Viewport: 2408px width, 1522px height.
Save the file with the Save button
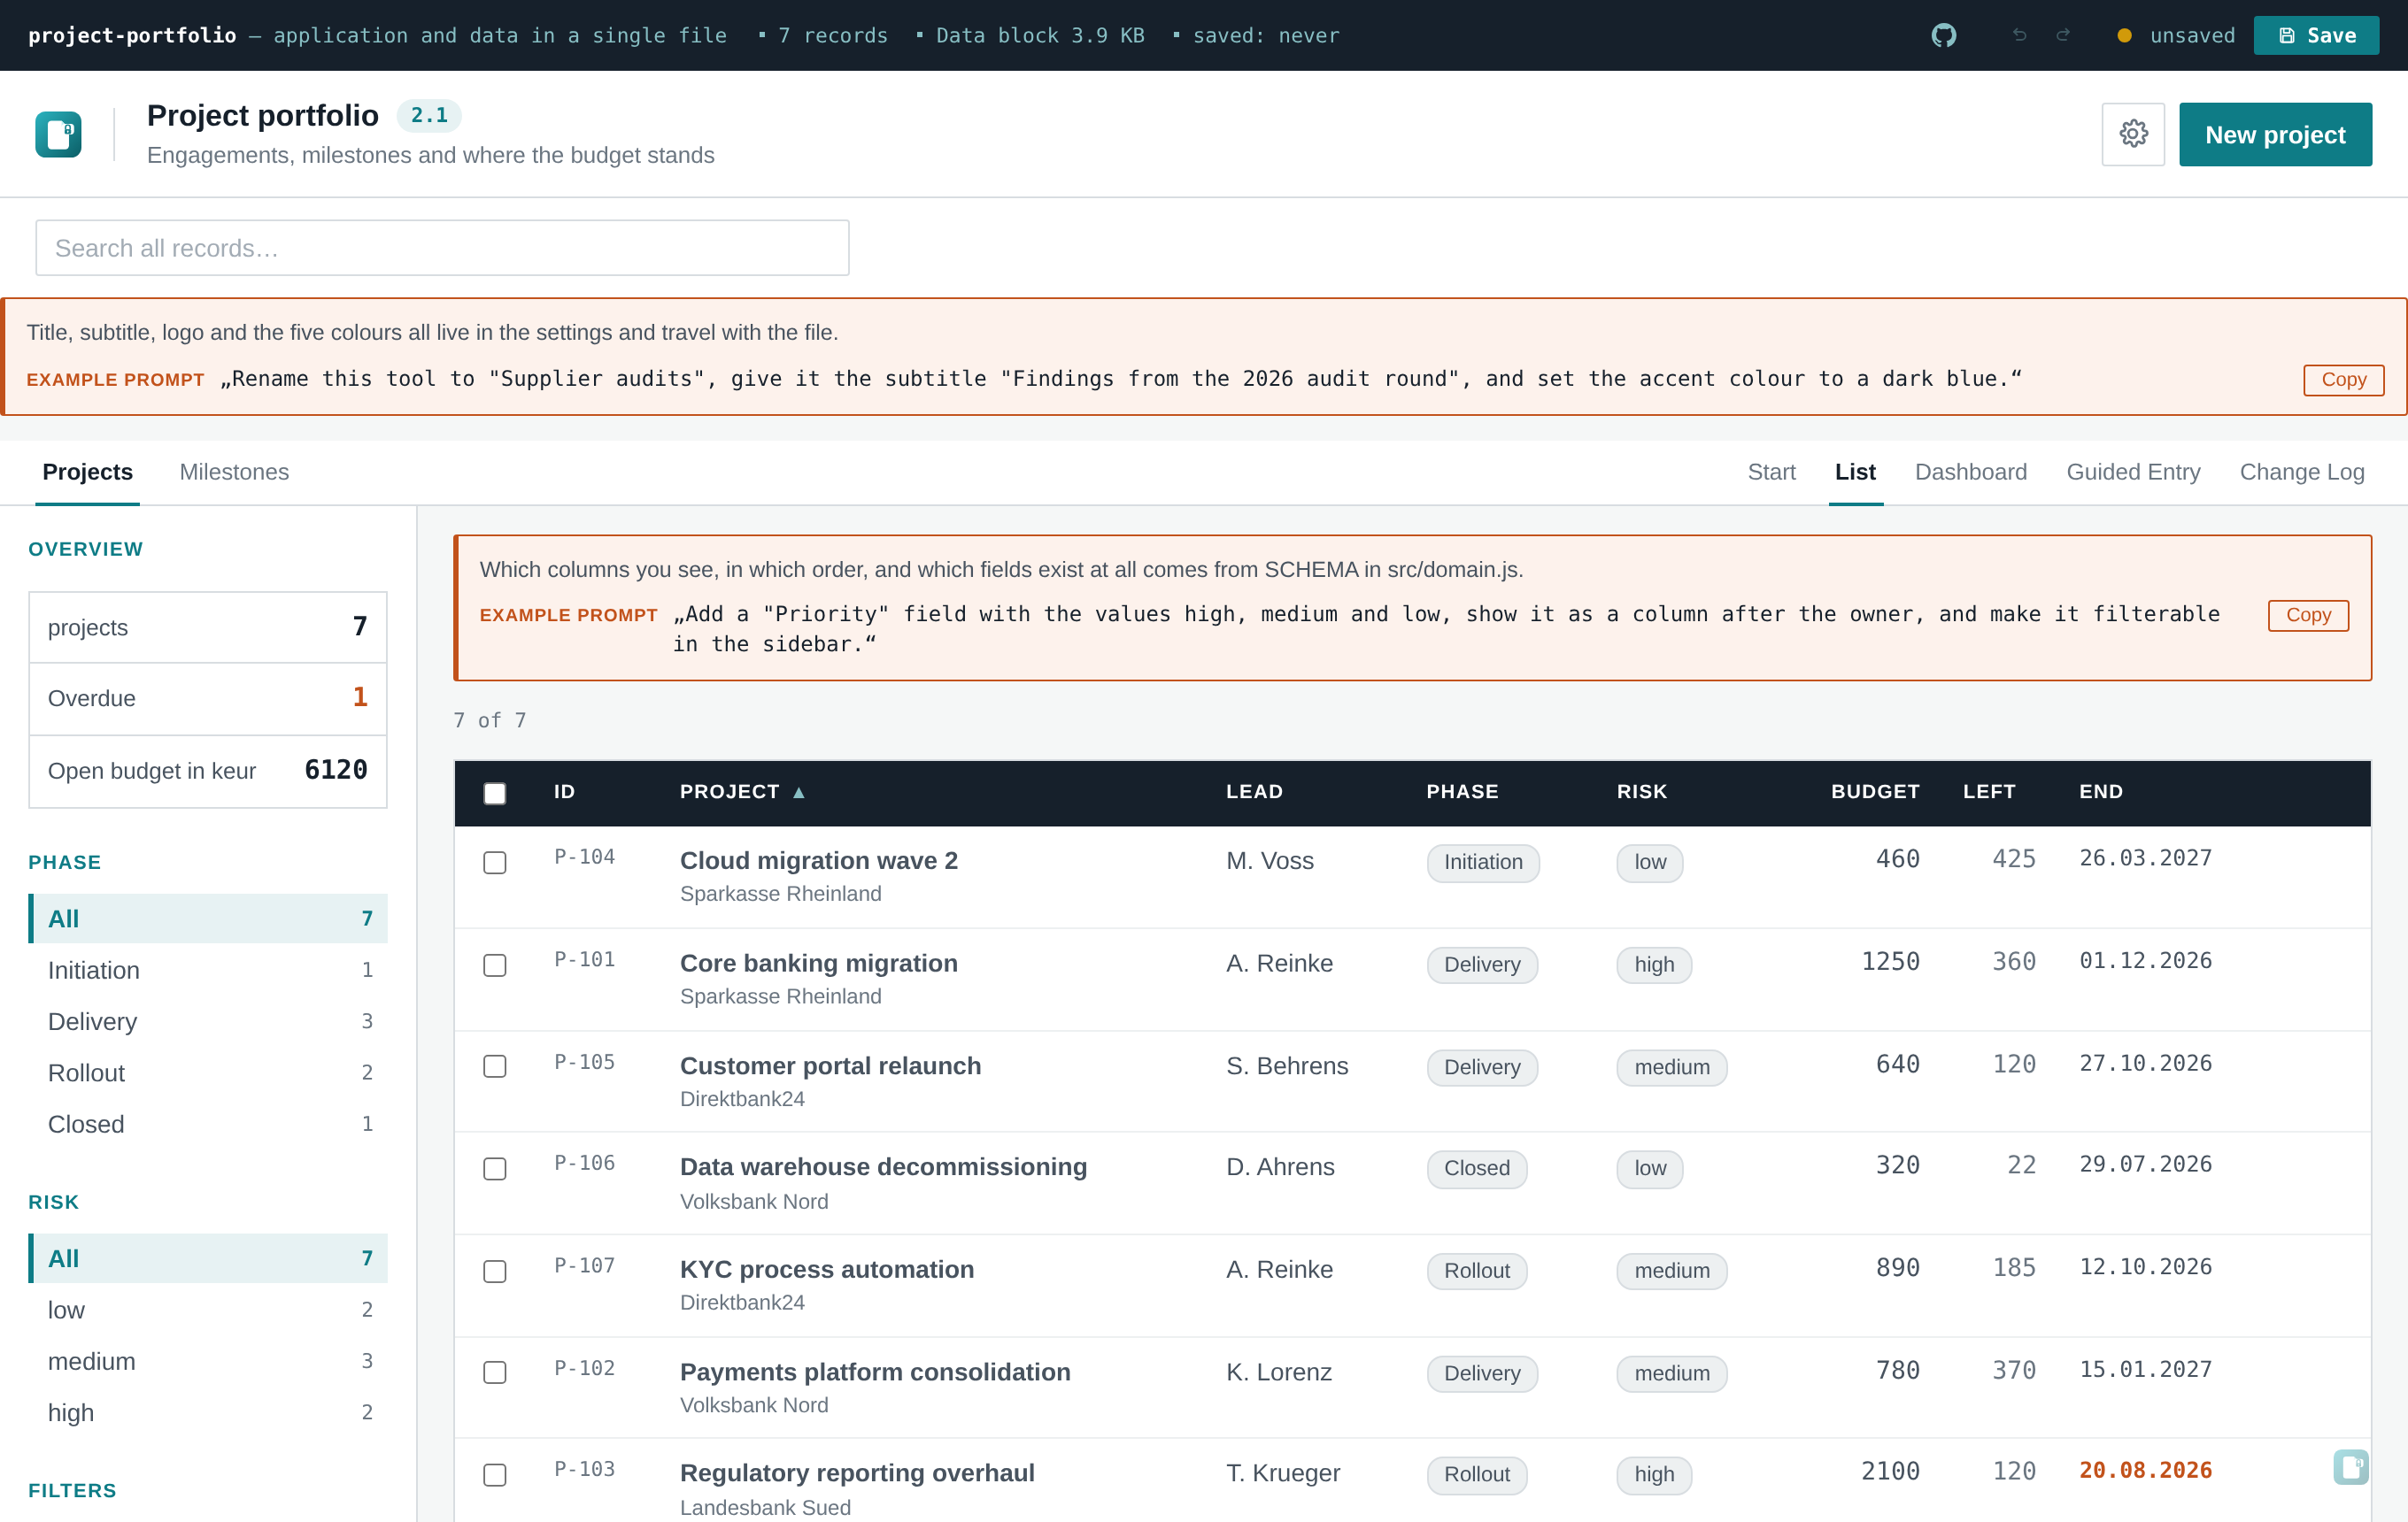(x=2316, y=36)
